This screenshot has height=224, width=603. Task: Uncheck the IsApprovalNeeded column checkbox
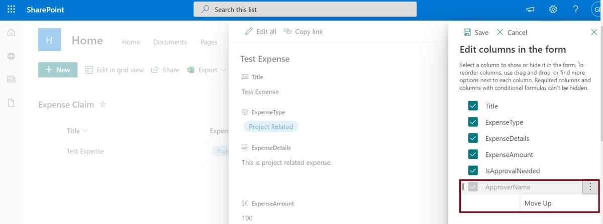click(x=473, y=170)
